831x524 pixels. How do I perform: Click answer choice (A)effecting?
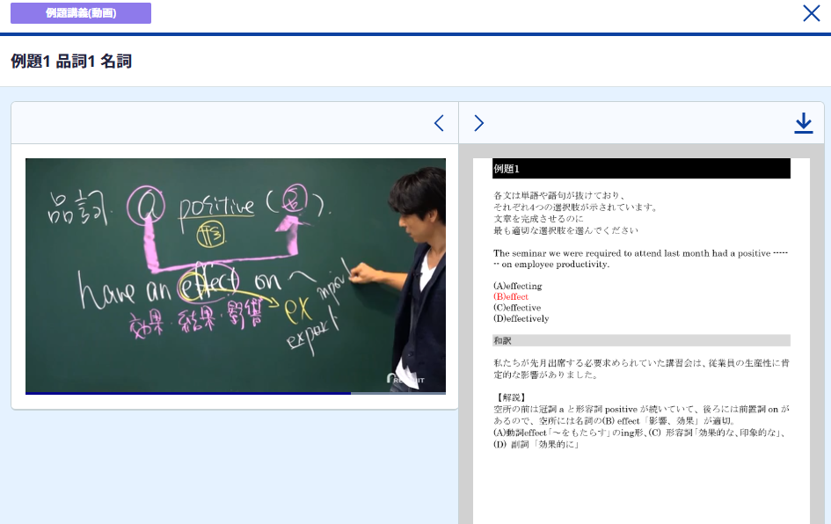click(x=518, y=286)
